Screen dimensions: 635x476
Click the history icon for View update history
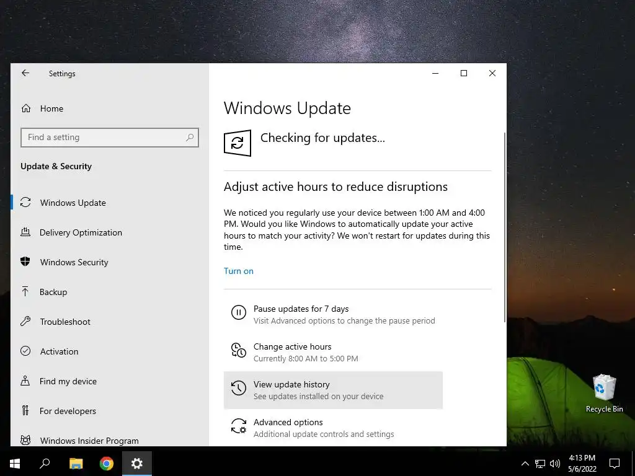(239, 388)
